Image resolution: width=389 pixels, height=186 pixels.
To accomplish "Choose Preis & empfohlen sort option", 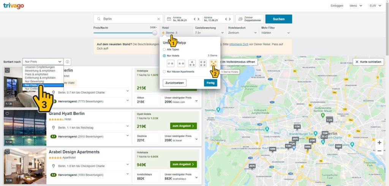I will point(43,74).
